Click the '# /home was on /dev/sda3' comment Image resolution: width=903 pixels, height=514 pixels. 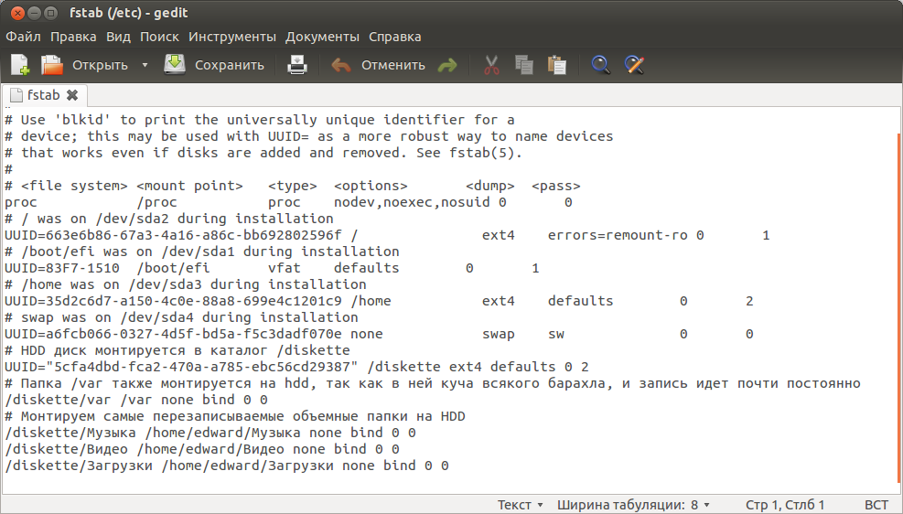pos(186,284)
